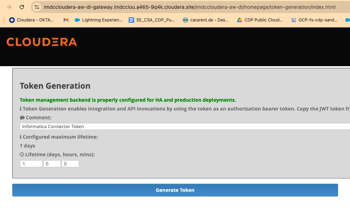Click the lifetime days field
350x208 pixels.
click(x=31, y=164)
